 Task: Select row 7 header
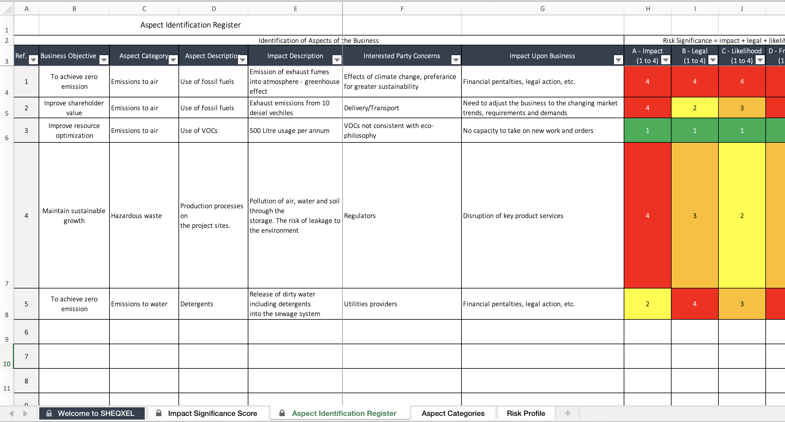click(x=7, y=215)
